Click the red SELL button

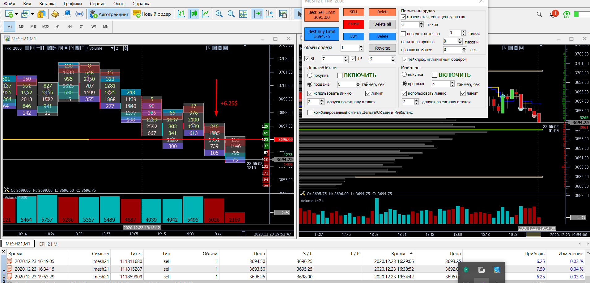pos(354,12)
